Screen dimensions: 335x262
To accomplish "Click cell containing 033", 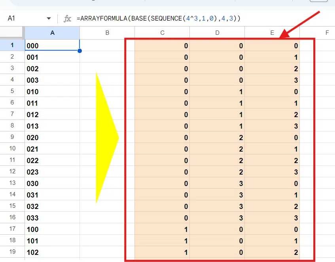I will (x=52, y=218).
